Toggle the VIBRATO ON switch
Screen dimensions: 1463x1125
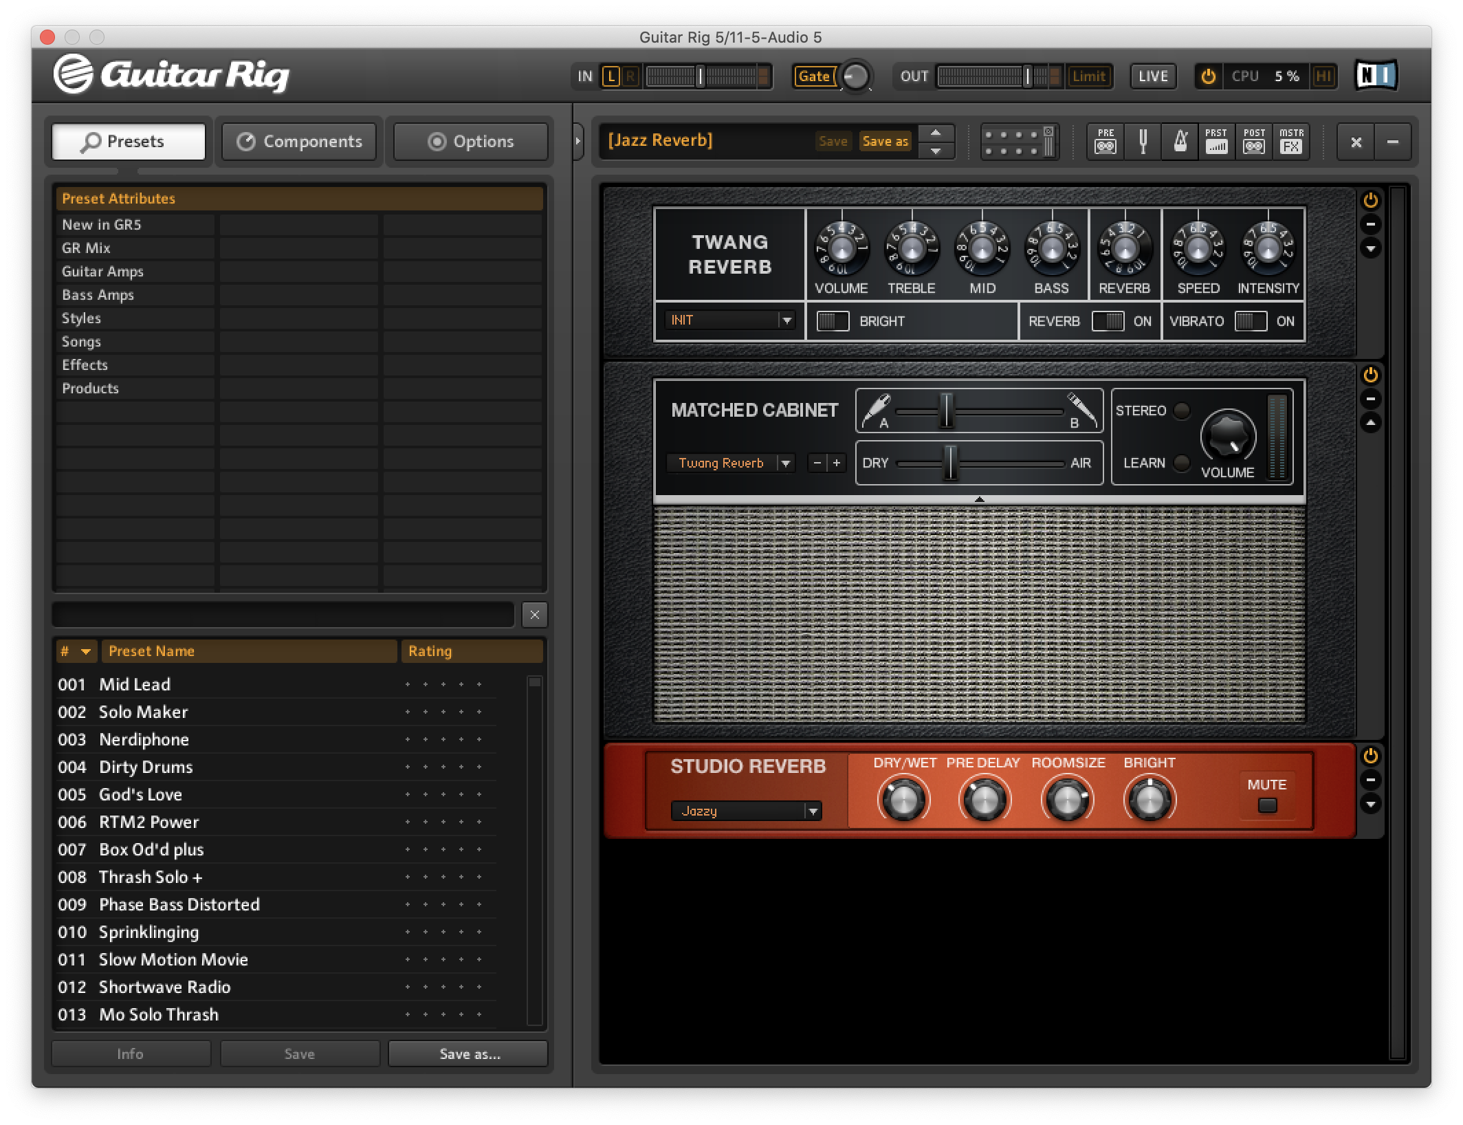[x=1251, y=321]
